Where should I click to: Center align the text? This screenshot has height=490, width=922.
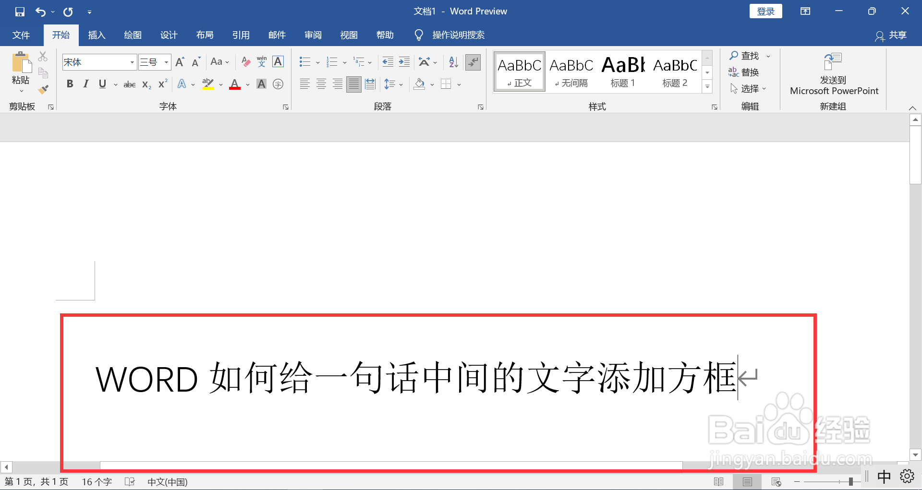(x=321, y=84)
